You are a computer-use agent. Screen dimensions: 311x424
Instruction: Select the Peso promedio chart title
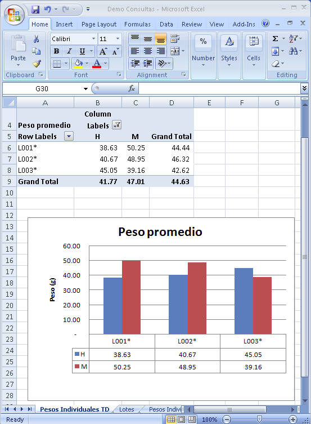[x=160, y=232]
